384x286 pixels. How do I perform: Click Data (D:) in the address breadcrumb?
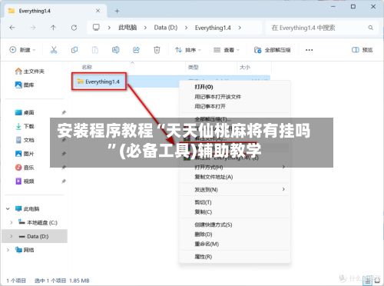click(x=166, y=28)
